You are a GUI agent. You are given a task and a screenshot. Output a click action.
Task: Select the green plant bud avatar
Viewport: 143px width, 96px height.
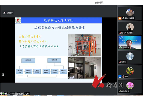point(130,71)
